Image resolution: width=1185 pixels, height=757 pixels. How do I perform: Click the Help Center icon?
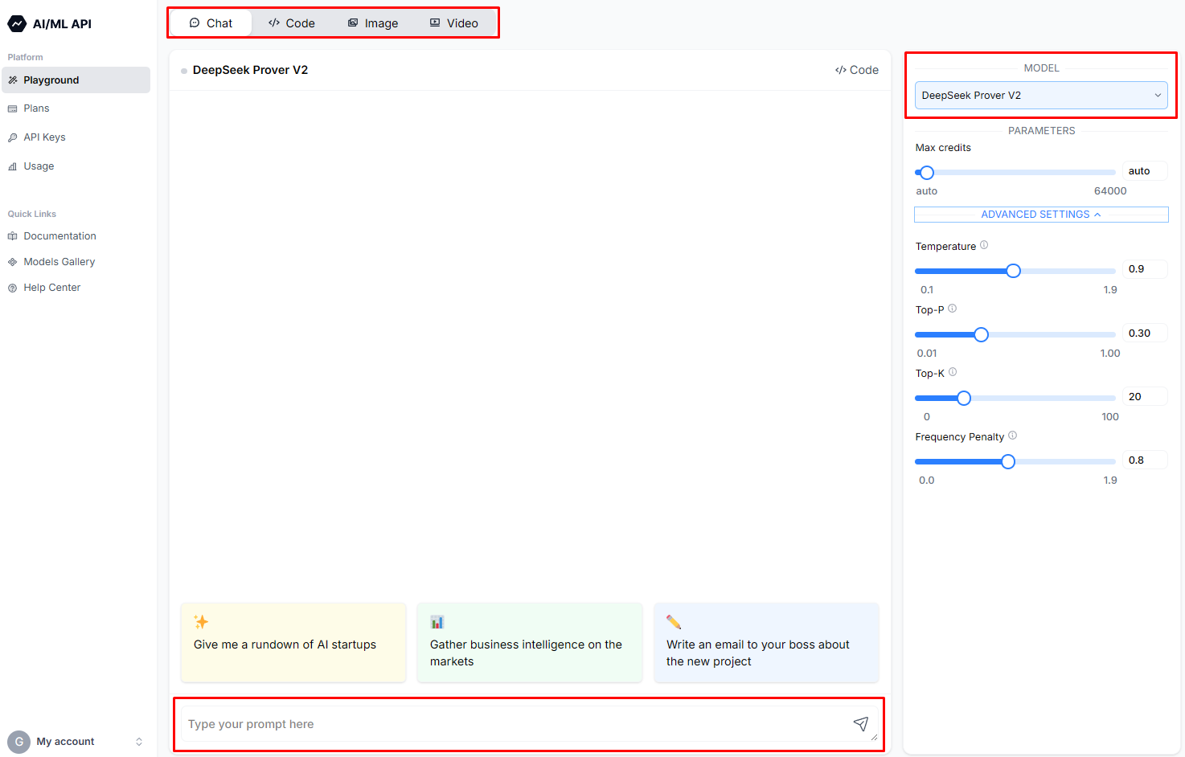(x=13, y=288)
